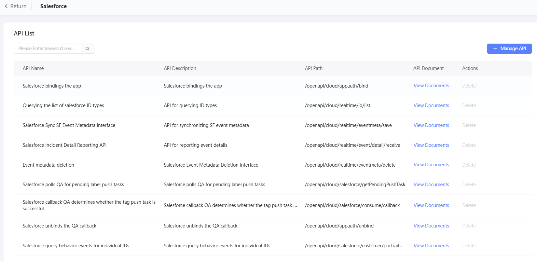This screenshot has width=537, height=261.
Task: Click path /openapi/cloud/realtime/eventmeta/save
Action: pos(348,125)
